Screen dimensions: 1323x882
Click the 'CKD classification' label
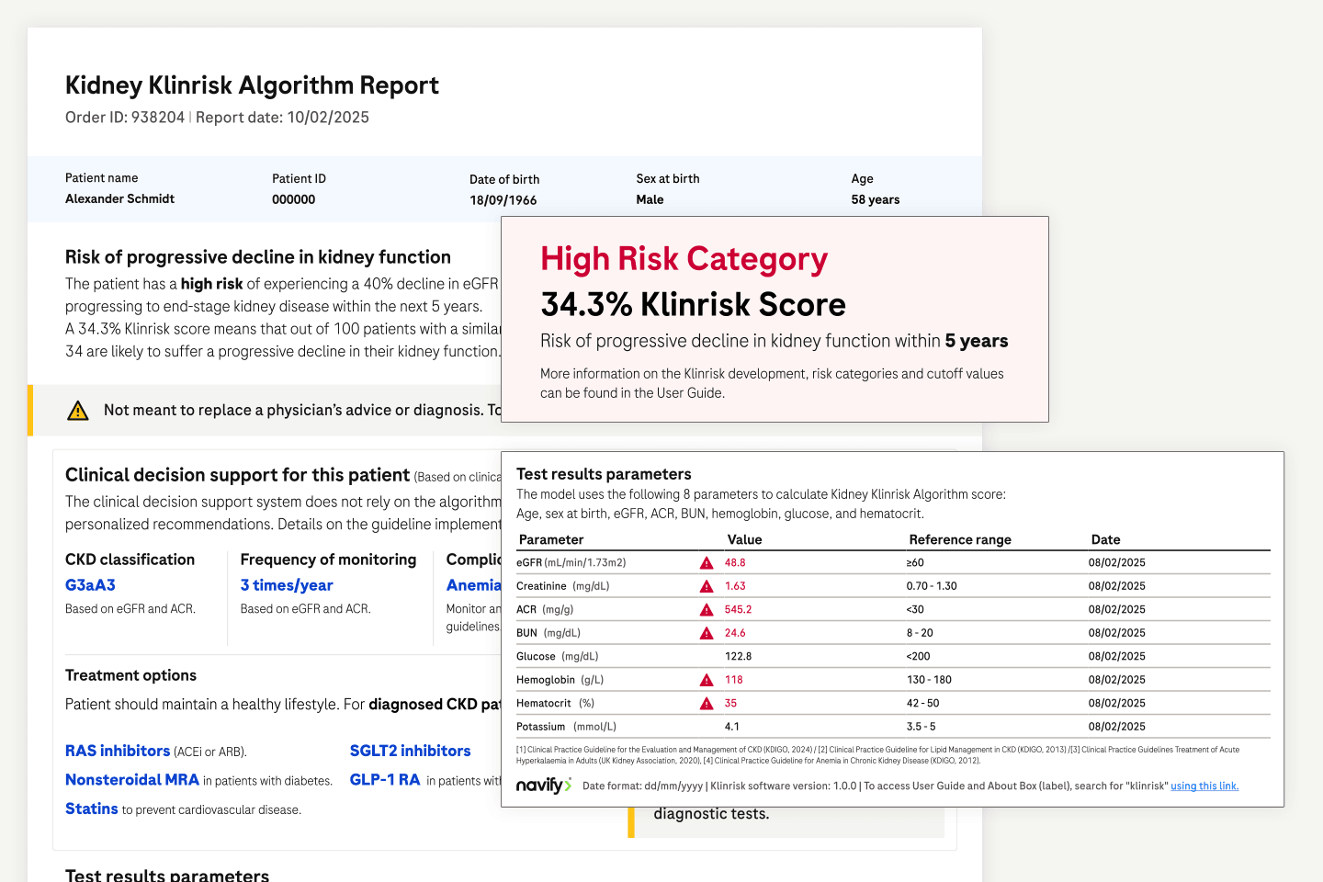[130, 560]
